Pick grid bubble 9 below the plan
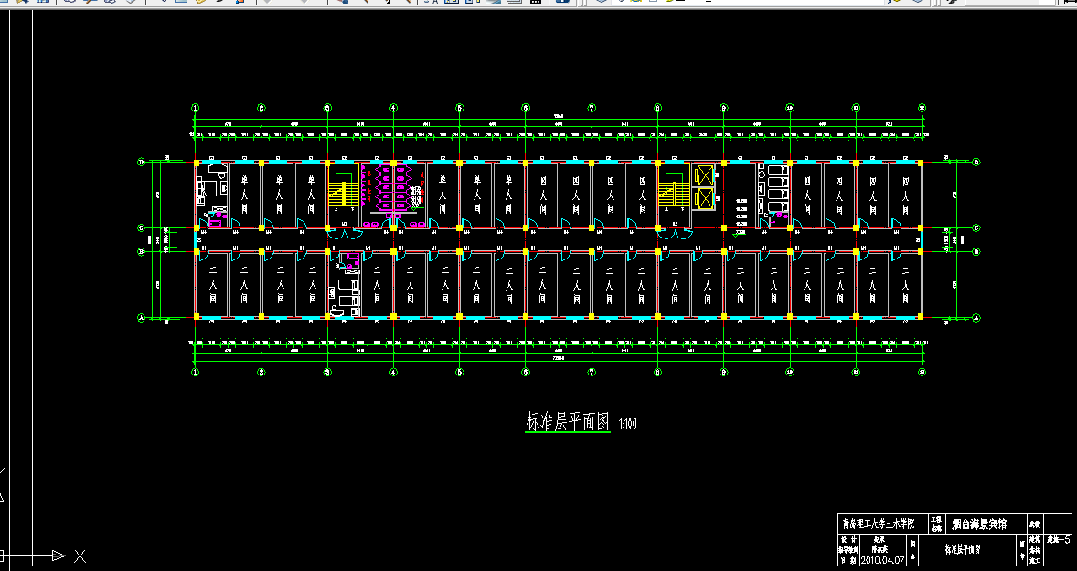Image resolution: width=1077 pixels, height=571 pixels. click(723, 372)
